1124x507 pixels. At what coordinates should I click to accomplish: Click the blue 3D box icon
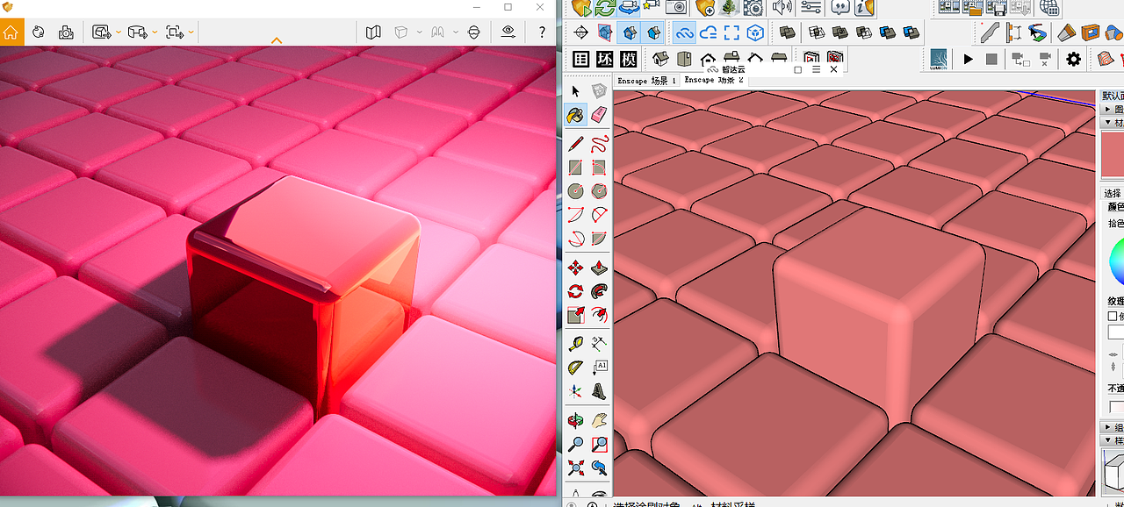755,32
